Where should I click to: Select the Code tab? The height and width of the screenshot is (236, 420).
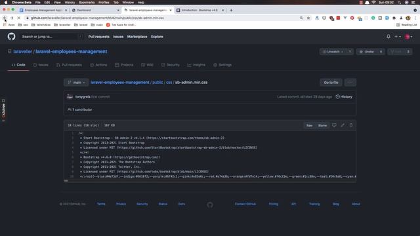[x=18, y=65]
